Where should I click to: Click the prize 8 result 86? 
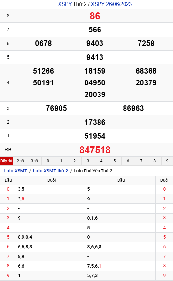[x=95, y=16]
